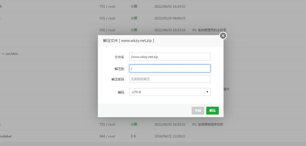Click 计算 in the 2021/05/19 08:00:25 row
The width and height of the screenshot is (306, 146).
click(134, 18)
